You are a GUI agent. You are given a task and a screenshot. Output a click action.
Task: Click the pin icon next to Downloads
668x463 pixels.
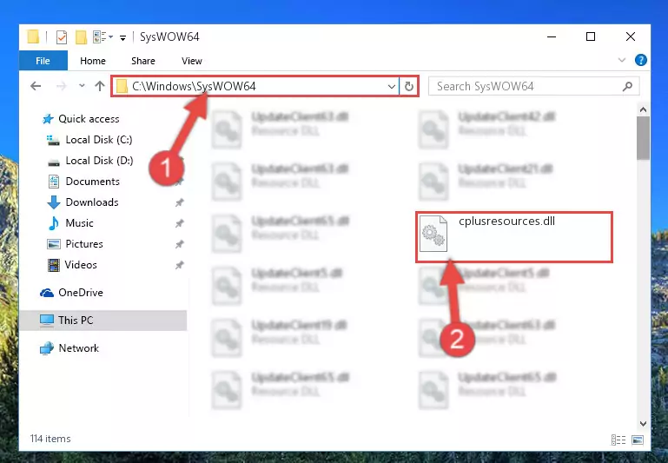click(x=179, y=202)
